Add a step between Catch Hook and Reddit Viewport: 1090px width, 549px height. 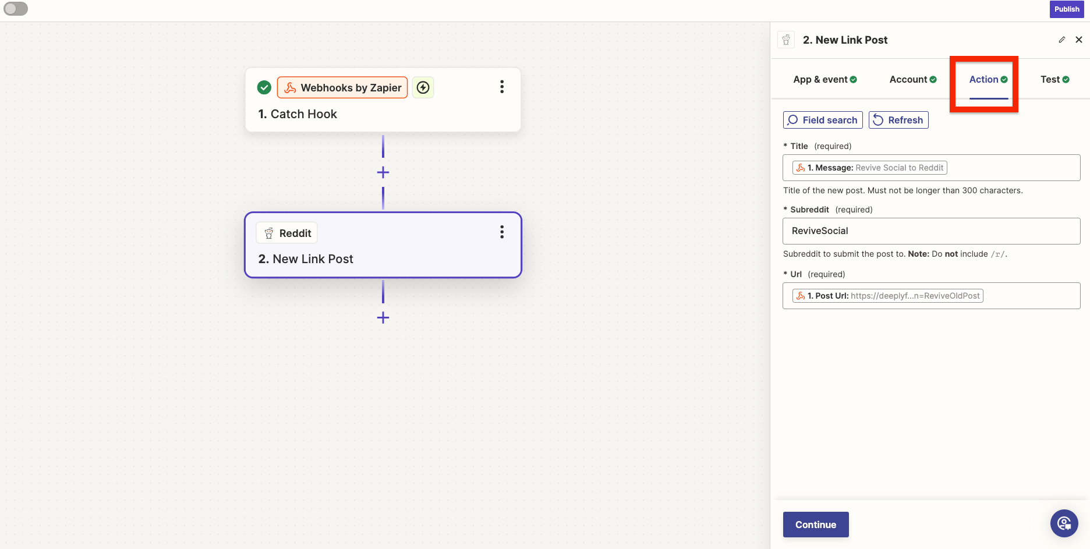(383, 172)
